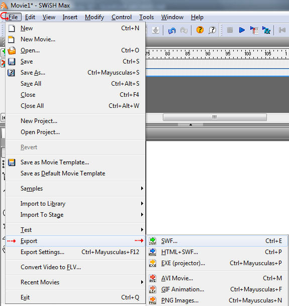Expand the Import To Stage submenu
The image size is (289, 306).
[x=75, y=215]
